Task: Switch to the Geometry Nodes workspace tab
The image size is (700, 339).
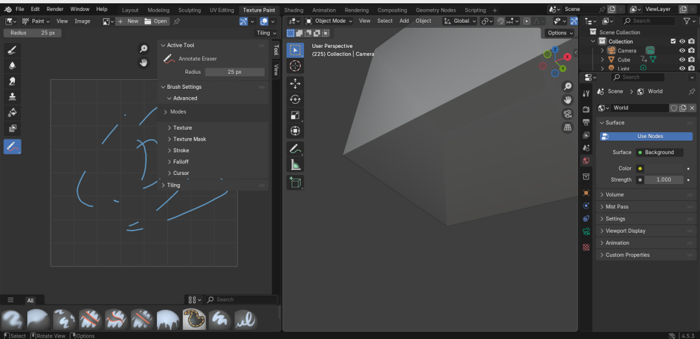Action: [x=436, y=10]
